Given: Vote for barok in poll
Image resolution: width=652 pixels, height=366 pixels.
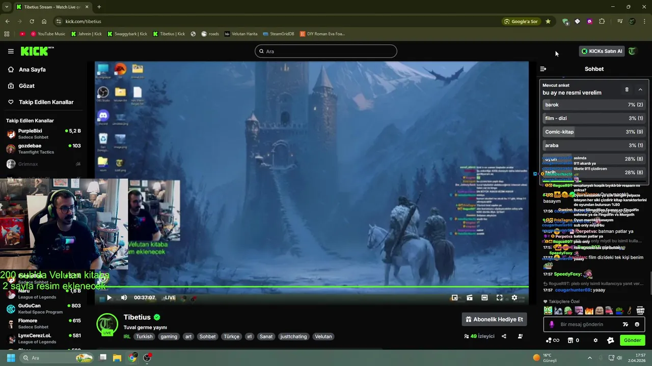Looking at the screenshot, I should click(594, 105).
